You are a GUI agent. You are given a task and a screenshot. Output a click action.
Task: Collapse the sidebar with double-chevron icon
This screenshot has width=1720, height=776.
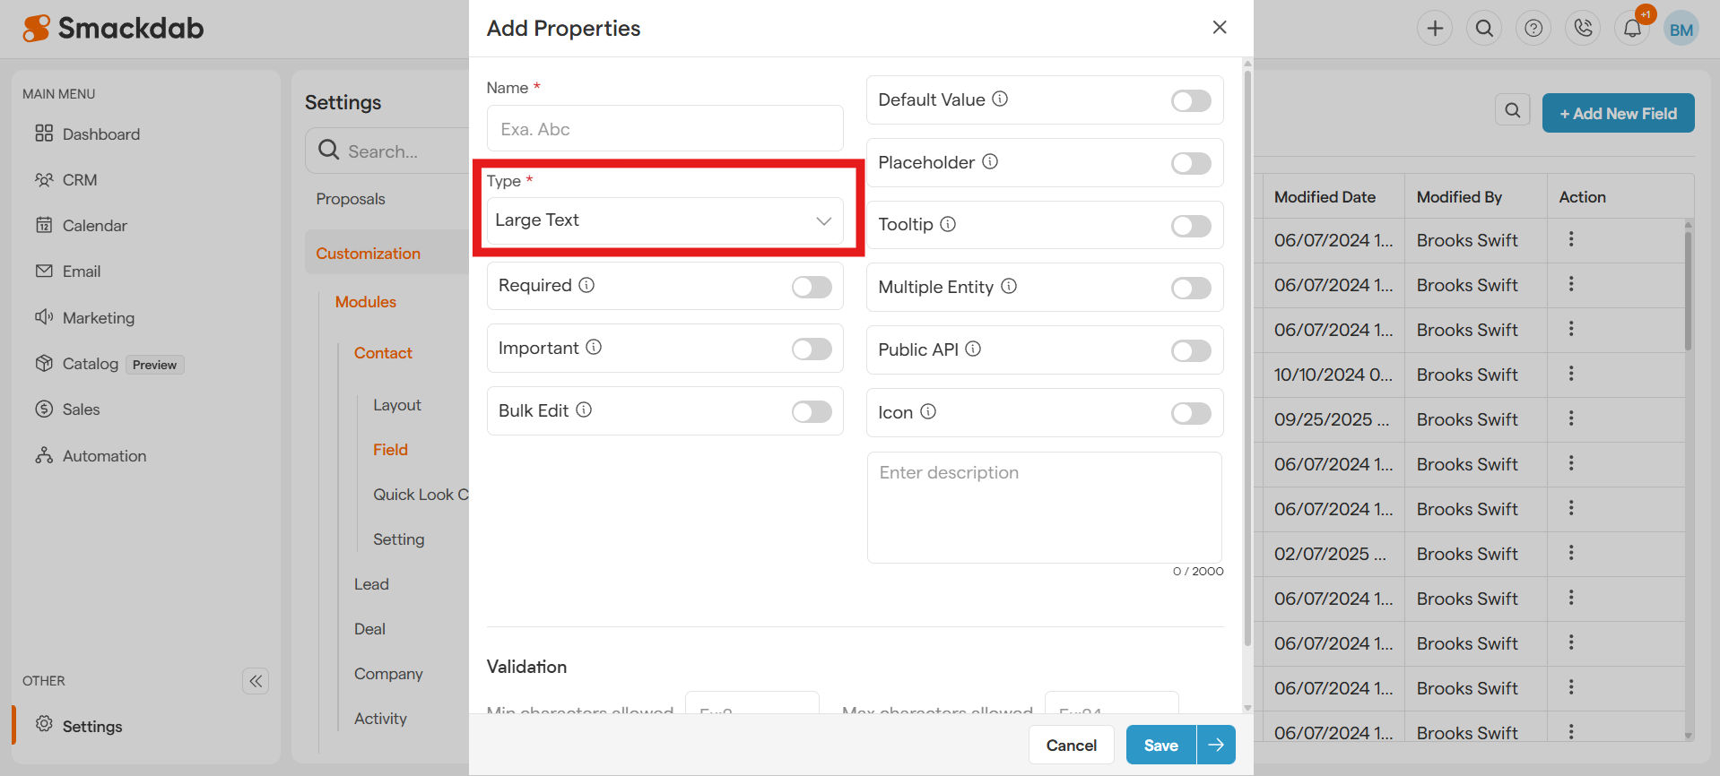pyautogui.click(x=256, y=681)
